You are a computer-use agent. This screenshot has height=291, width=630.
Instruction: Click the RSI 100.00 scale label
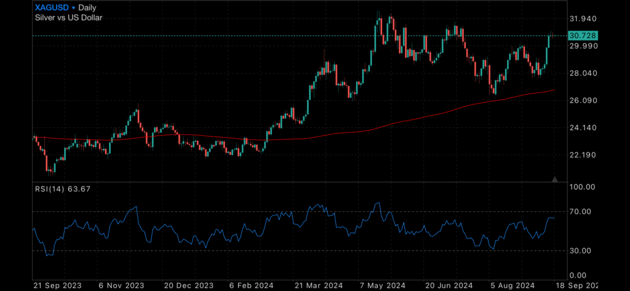coord(582,187)
